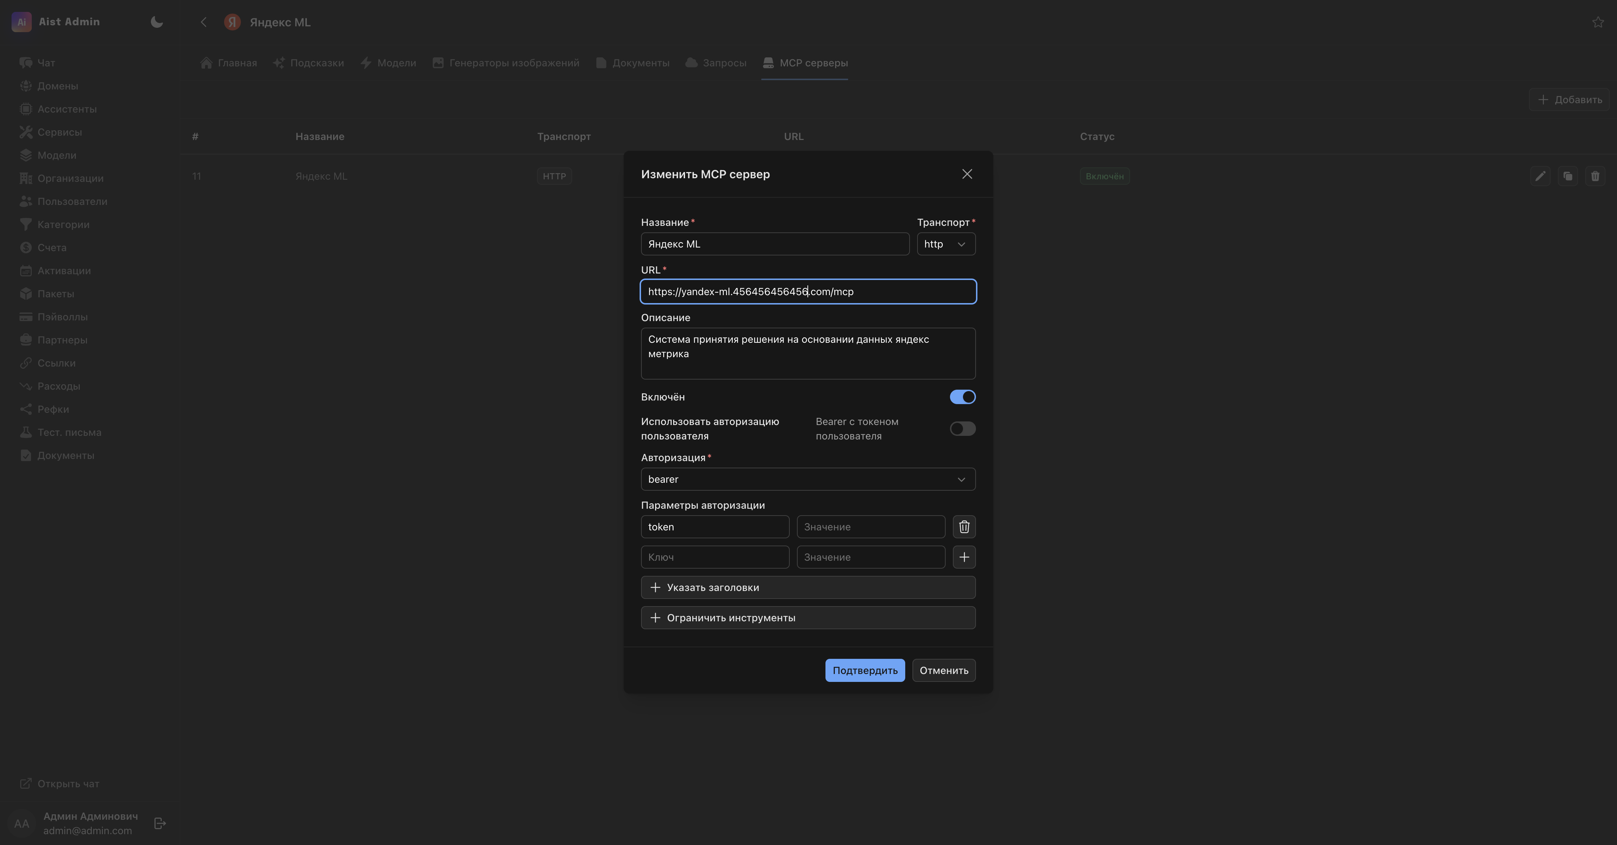Image resolution: width=1617 pixels, height=845 pixels.
Task: Switch to the Подсказки tab
Action: pyautogui.click(x=308, y=63)
